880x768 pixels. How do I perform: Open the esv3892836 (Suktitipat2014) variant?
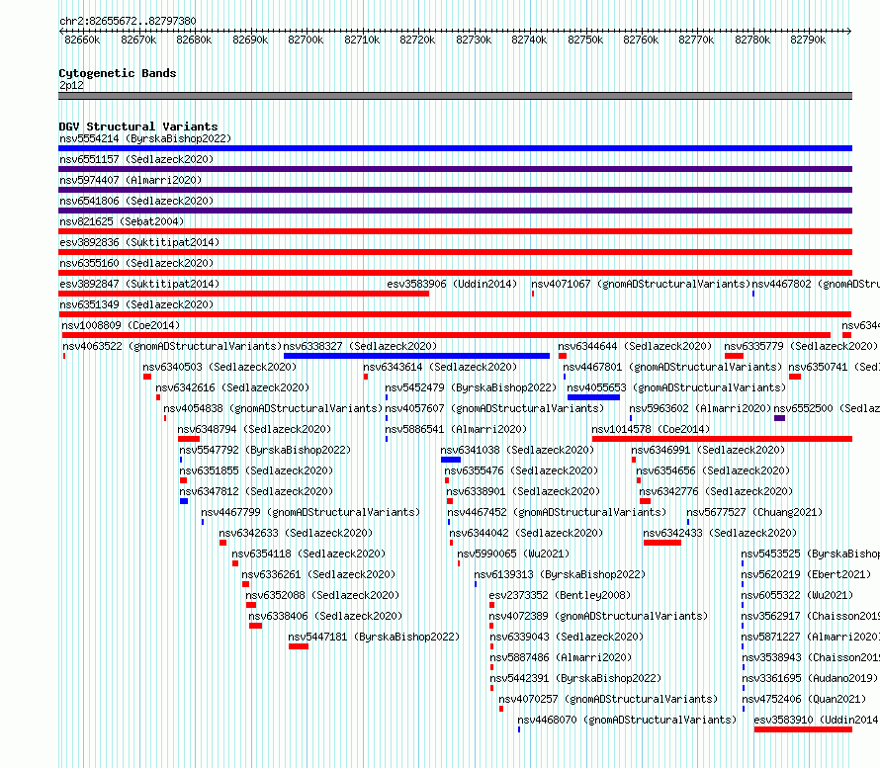click(139, 242)
